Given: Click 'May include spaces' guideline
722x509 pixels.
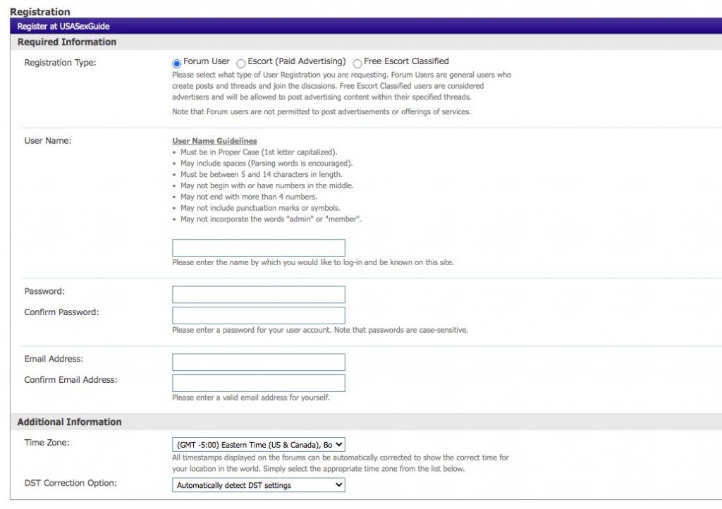Looking at the screenshot, I should point(267,164).
